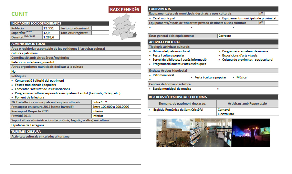The width and height of the screenshot is (292, 174).
Task: Click the INDICADORS SOCIODEMOGRÀFICS header
Action: pyautogui.click(x=59, y=23)
